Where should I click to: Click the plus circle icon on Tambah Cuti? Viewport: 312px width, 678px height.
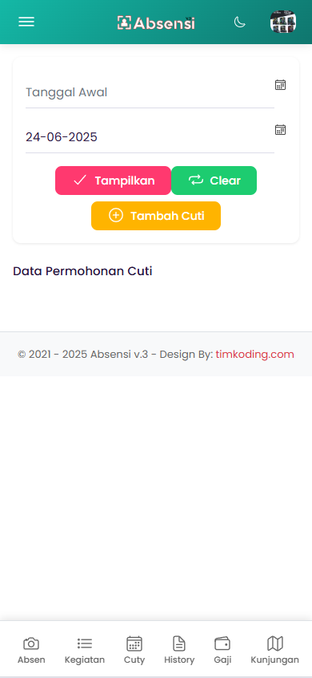[x=115, y=215]
